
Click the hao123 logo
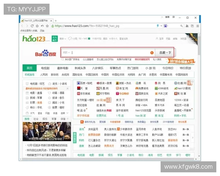(x=36, y=38)
